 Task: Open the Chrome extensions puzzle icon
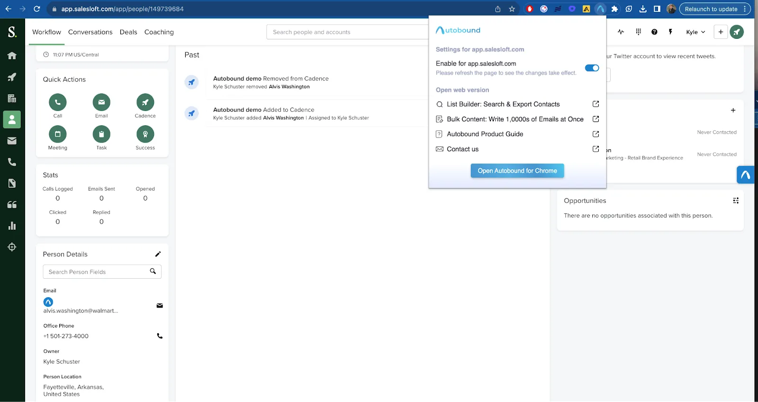point(614,9)
